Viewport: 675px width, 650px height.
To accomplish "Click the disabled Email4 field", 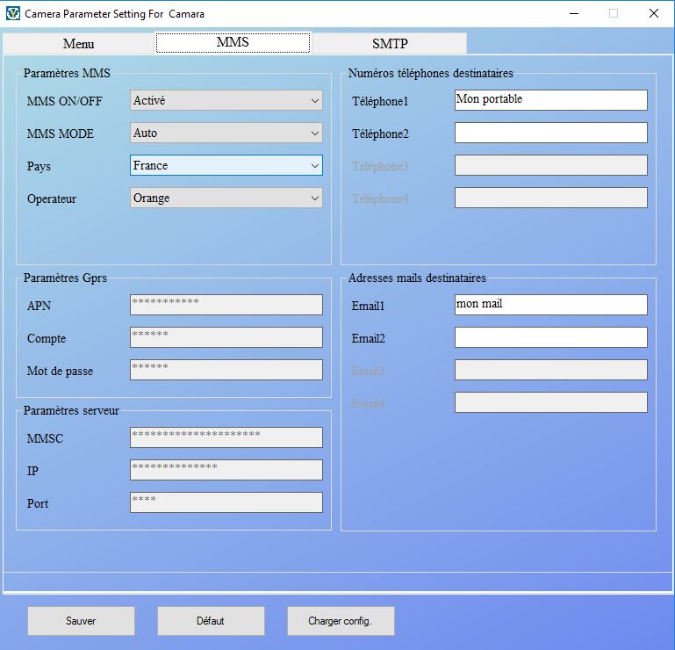I will [x=551, y=402].
